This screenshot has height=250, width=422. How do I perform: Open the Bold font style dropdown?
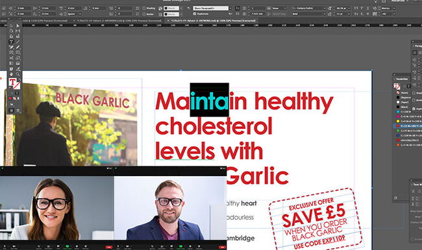[325, 14]
